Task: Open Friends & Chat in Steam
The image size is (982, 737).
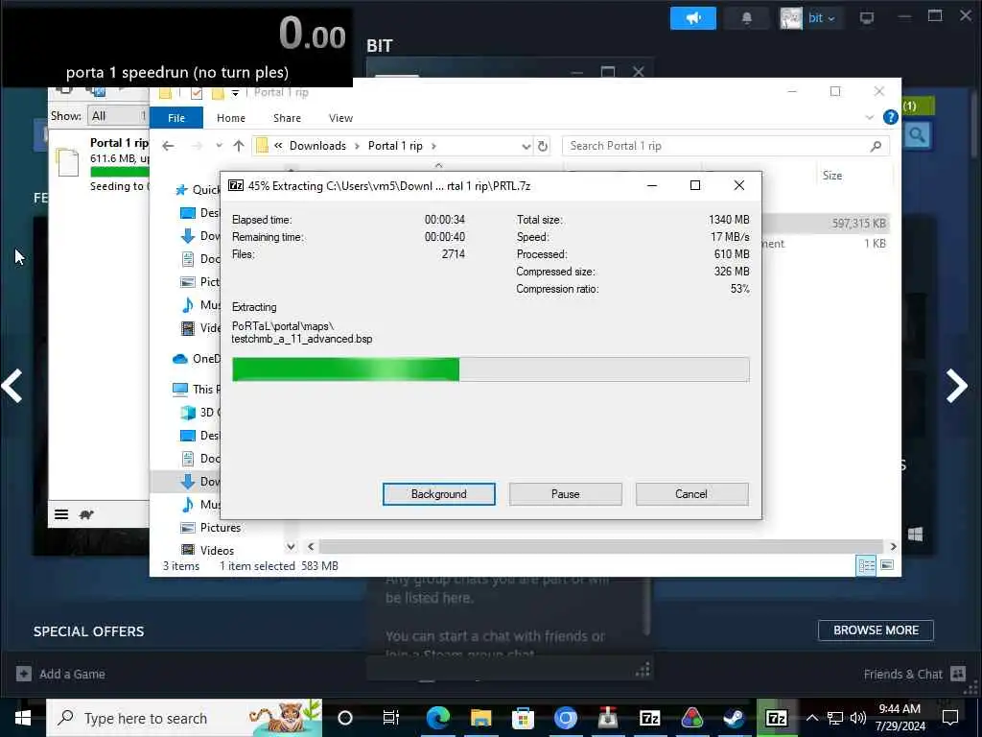Action: (x=914, y=675)
